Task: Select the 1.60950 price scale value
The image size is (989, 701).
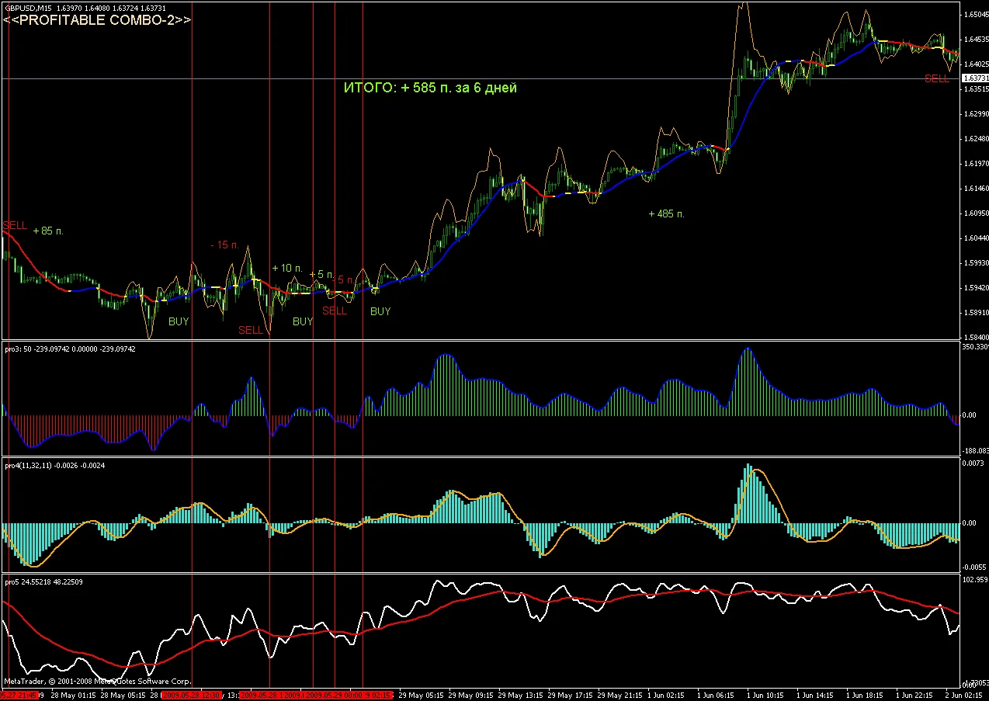Action: 975,213
